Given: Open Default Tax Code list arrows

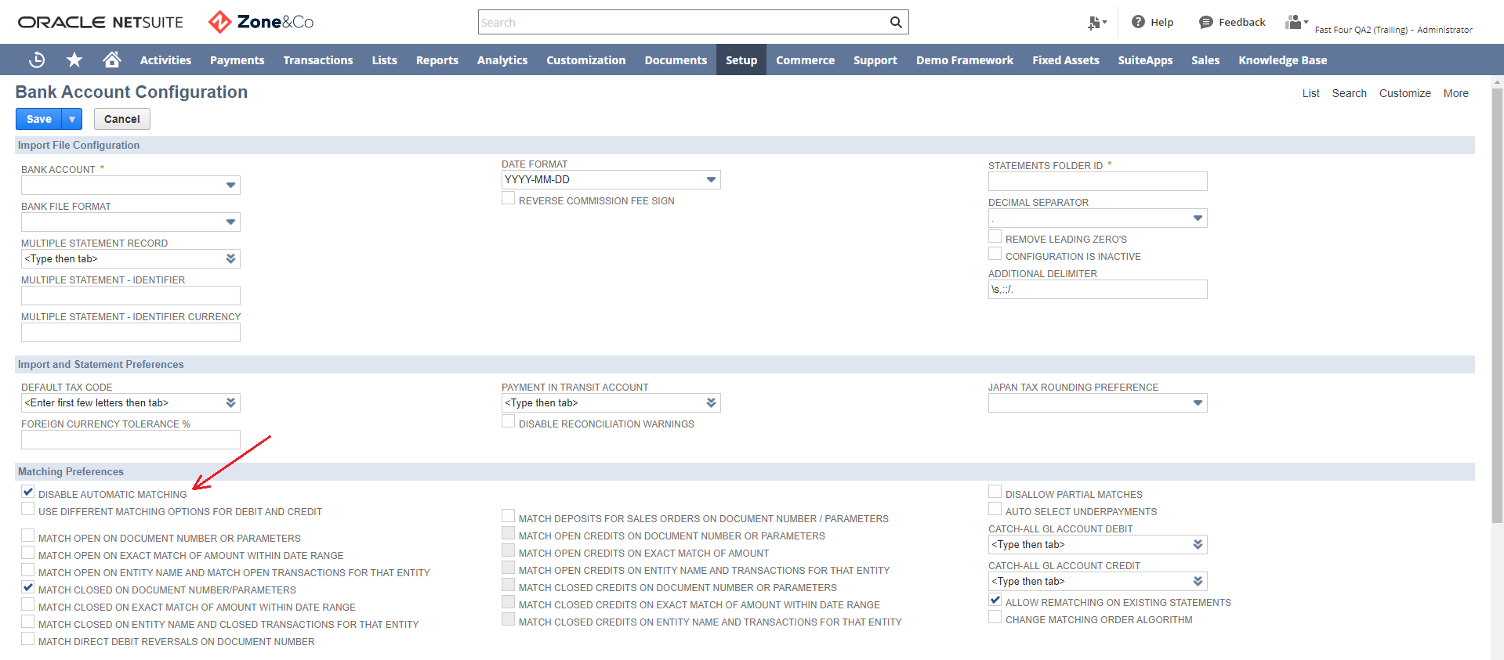Looking at the screenshot, I should click(230, 403).
